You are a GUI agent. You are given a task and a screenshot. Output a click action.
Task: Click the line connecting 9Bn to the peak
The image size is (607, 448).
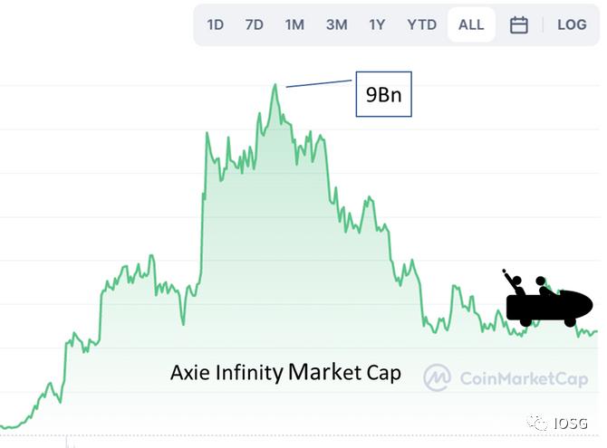[320, 81]
